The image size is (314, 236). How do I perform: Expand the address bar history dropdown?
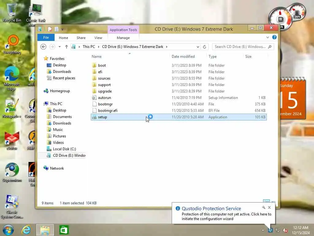pos(198,47)
